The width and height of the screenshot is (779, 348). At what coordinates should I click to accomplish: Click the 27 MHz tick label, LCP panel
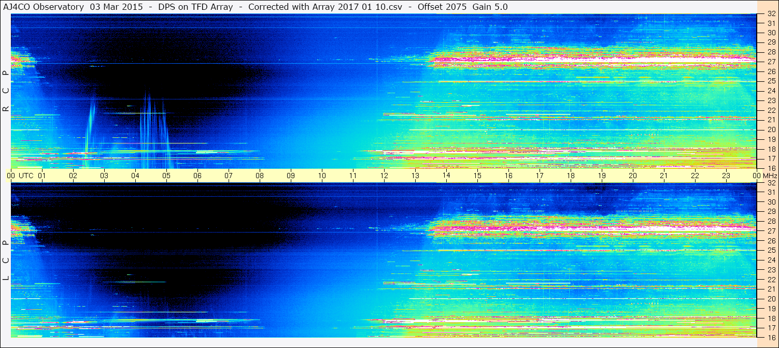(771, 231)
